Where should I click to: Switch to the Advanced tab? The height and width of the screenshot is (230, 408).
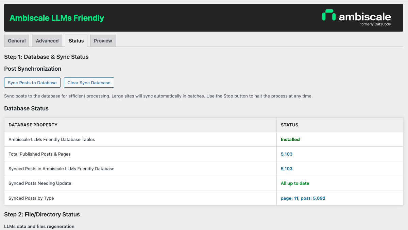click(47, 41)
